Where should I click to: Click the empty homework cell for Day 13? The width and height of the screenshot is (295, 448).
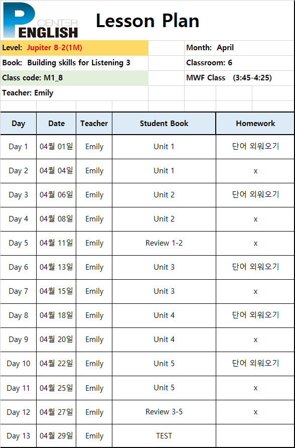tap(255, 436)
